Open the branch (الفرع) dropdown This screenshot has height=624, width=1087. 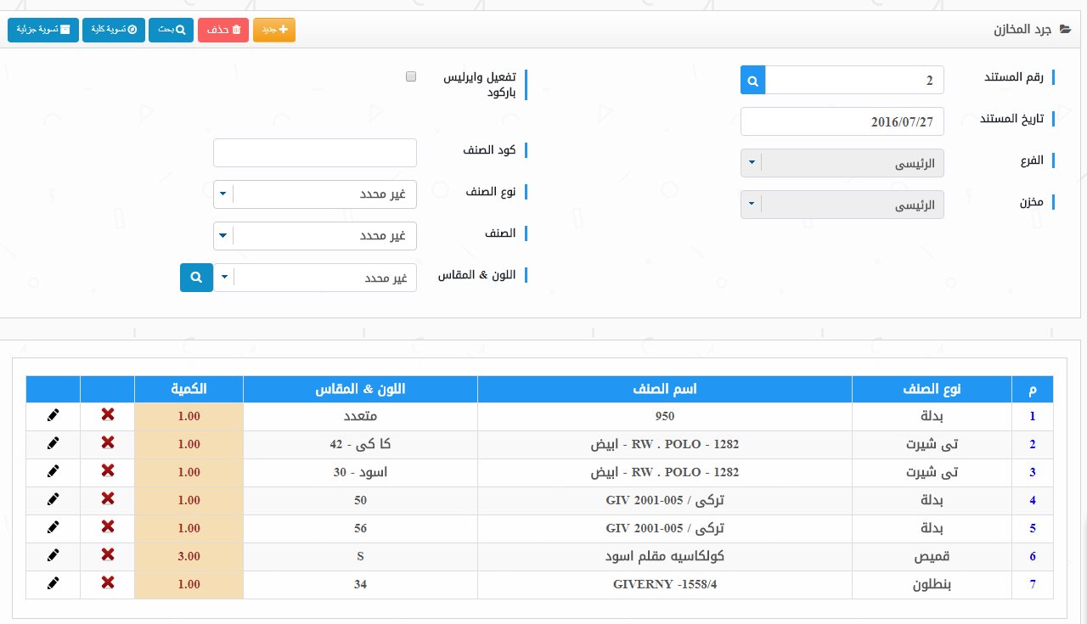(x=842, y=163)
